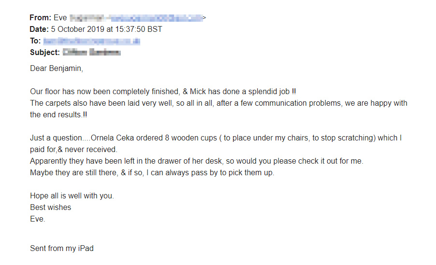Screen dimensions: 436x265
Task: Click the blurred recipient email address
Action: tap(91, 41)
